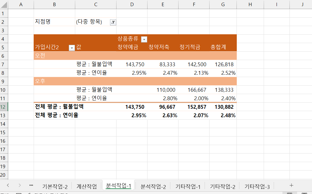The width and height of the screenshot is (312, 194).
Task: Select the (다중 항목) filter value cell
Action: (x=89, y=22)
